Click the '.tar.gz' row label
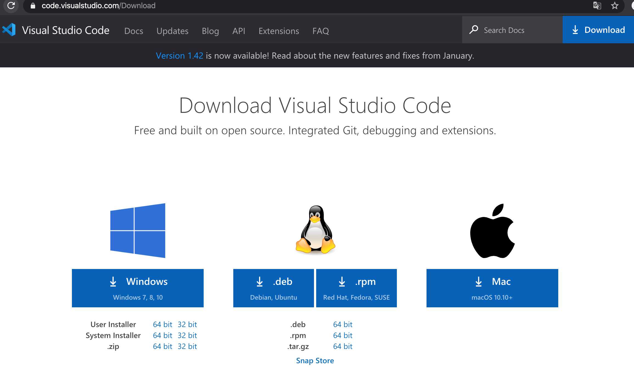This screenshot has height=378, width=634. 298,346
